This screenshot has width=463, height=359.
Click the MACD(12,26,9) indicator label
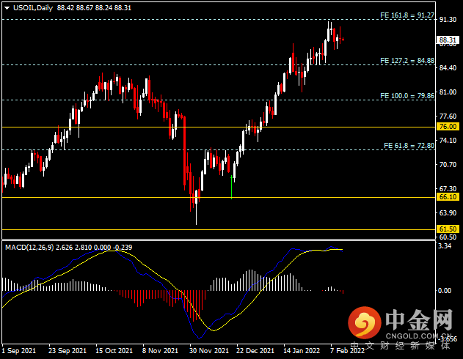tap(29, 248)
